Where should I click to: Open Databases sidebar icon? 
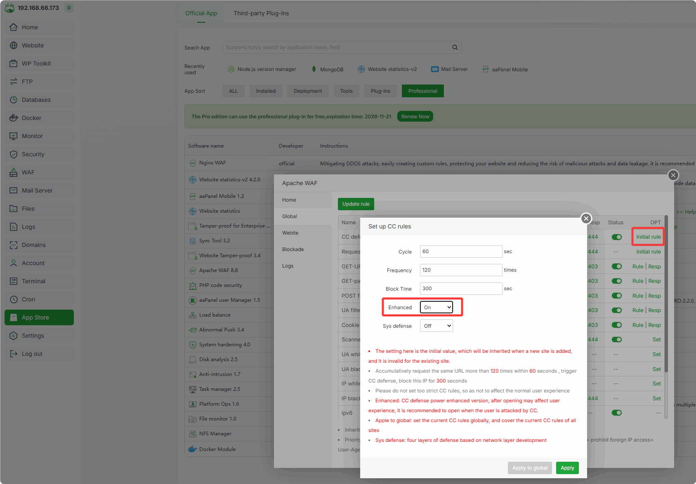[14, 100]
